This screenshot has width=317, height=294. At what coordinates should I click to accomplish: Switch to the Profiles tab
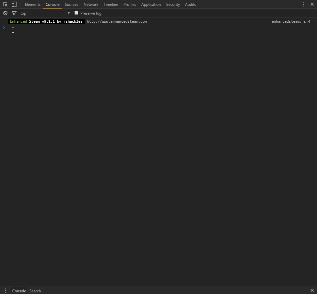click(x=130, y=5)
